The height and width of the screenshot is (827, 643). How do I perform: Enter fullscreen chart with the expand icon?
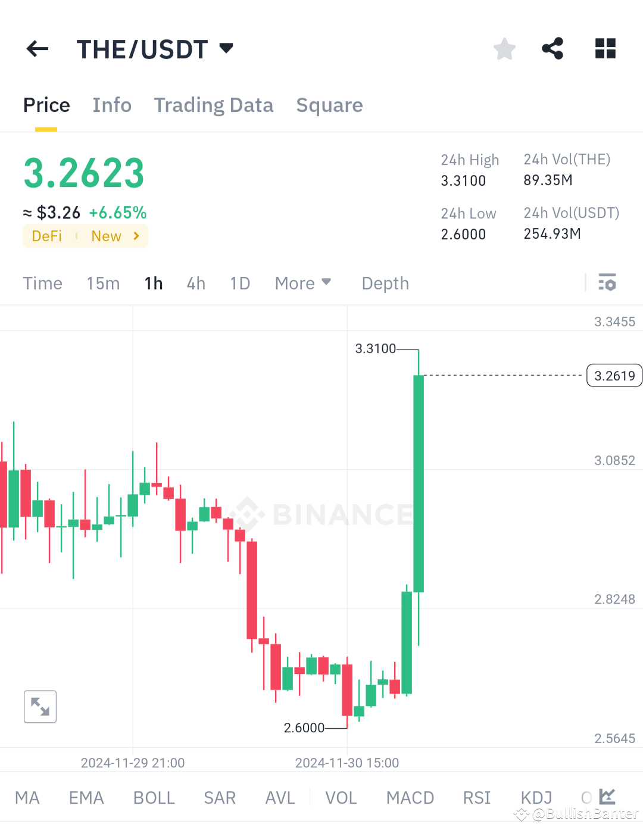pyautogui.click(x=39, y=706)
